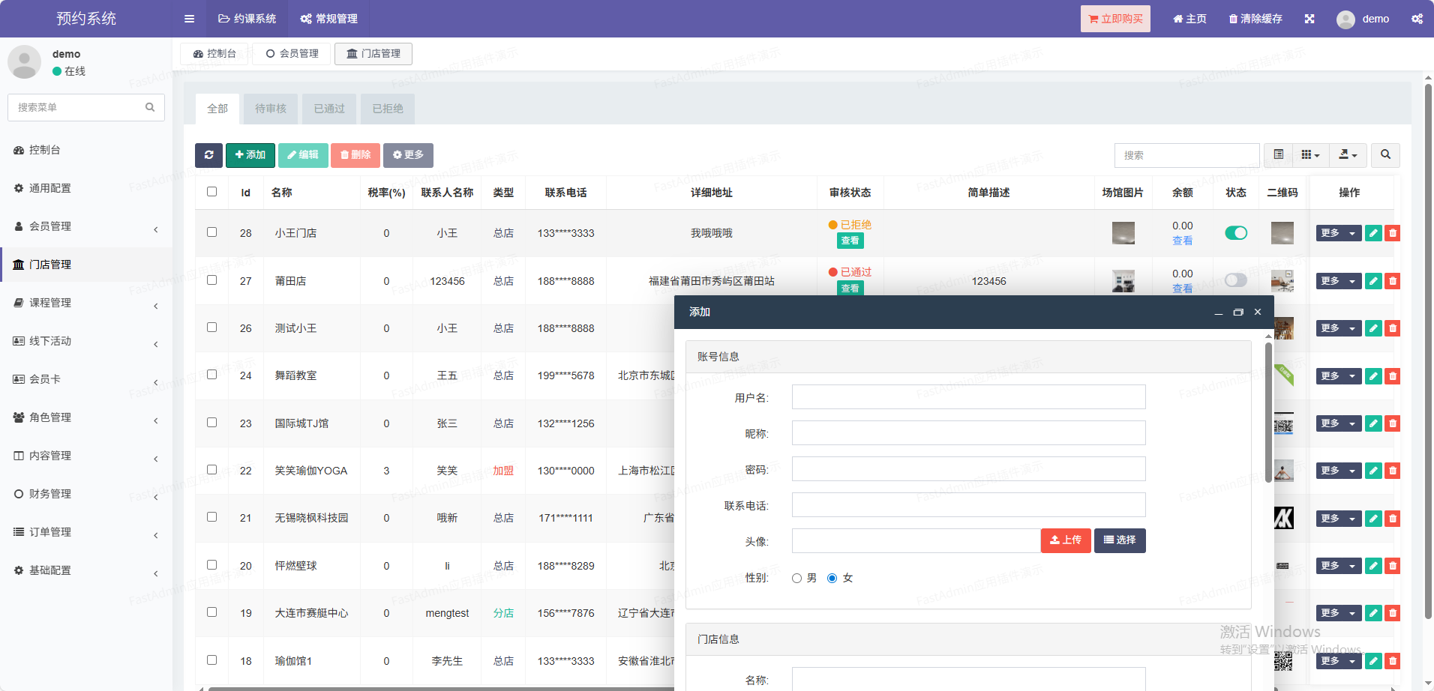Click the dialog's vertical scrollbar
The width and height of the screenshot is (1434, 691).
[1268, 412]
